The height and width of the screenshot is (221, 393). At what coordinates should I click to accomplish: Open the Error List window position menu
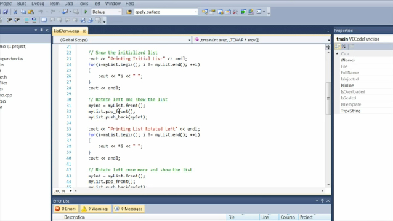[317, 201]
